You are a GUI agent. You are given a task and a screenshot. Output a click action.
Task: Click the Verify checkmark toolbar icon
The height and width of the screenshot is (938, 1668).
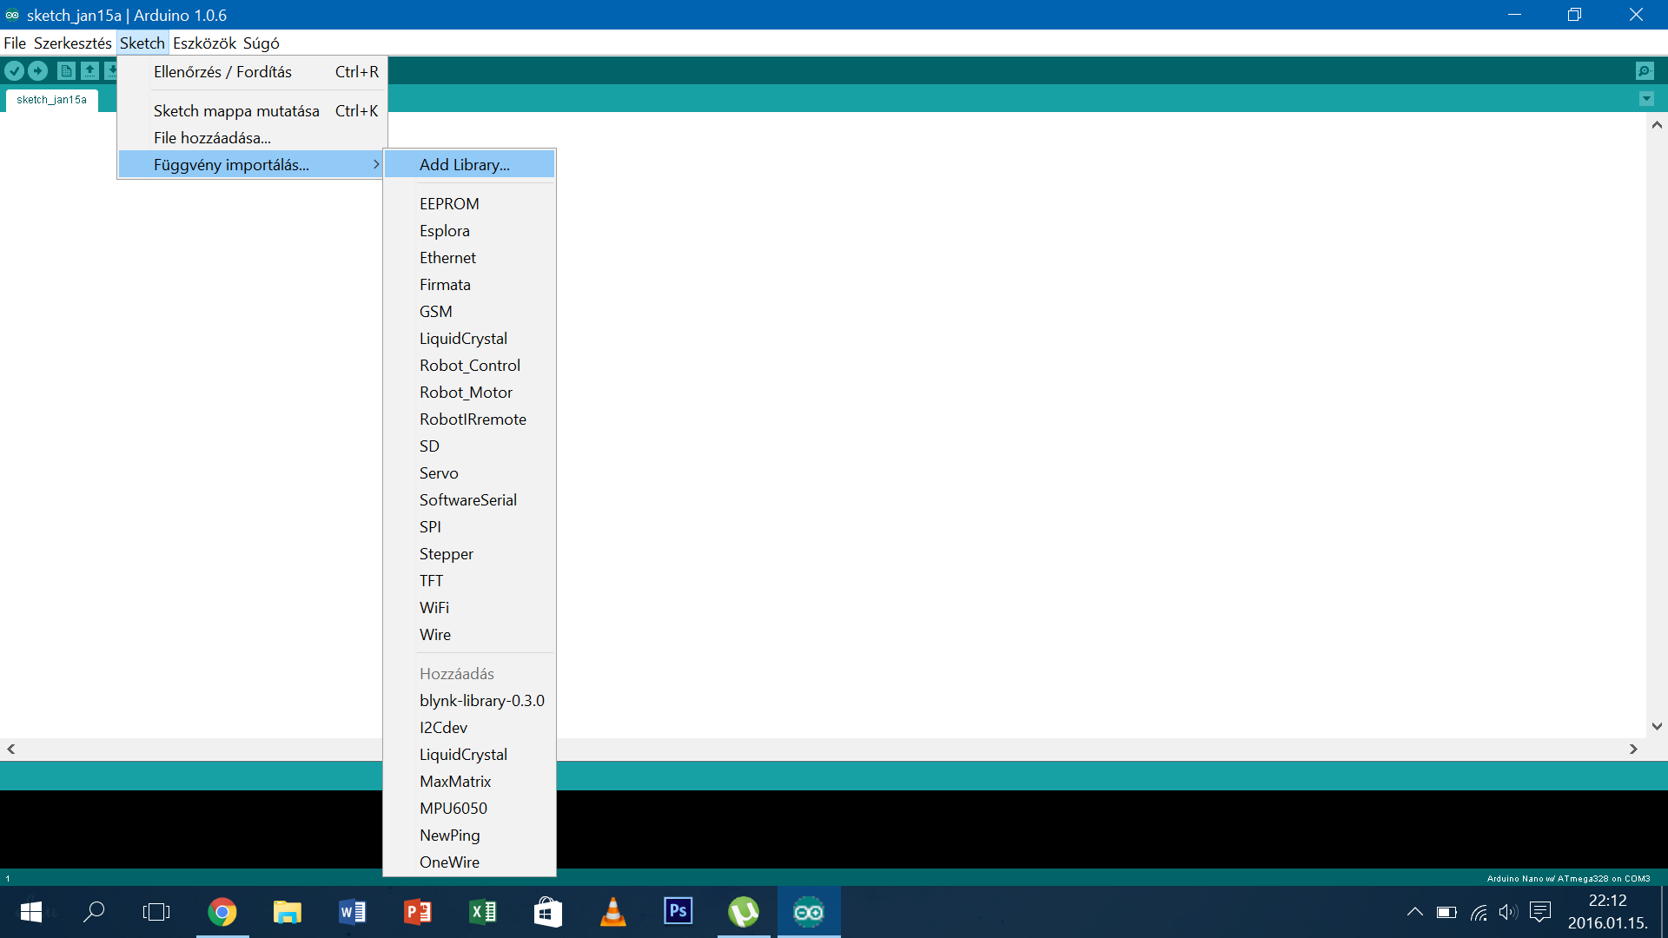pos(15,71)
